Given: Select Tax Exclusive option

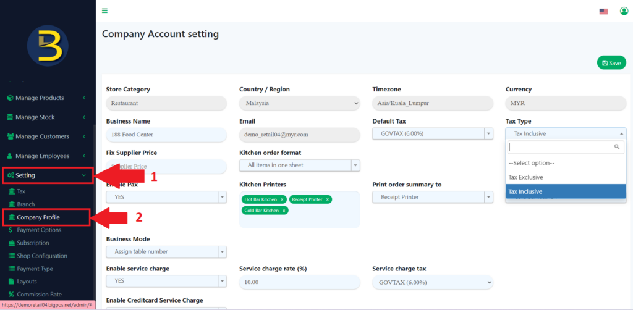Looking at the screenshot, I should tap(525, 177).
